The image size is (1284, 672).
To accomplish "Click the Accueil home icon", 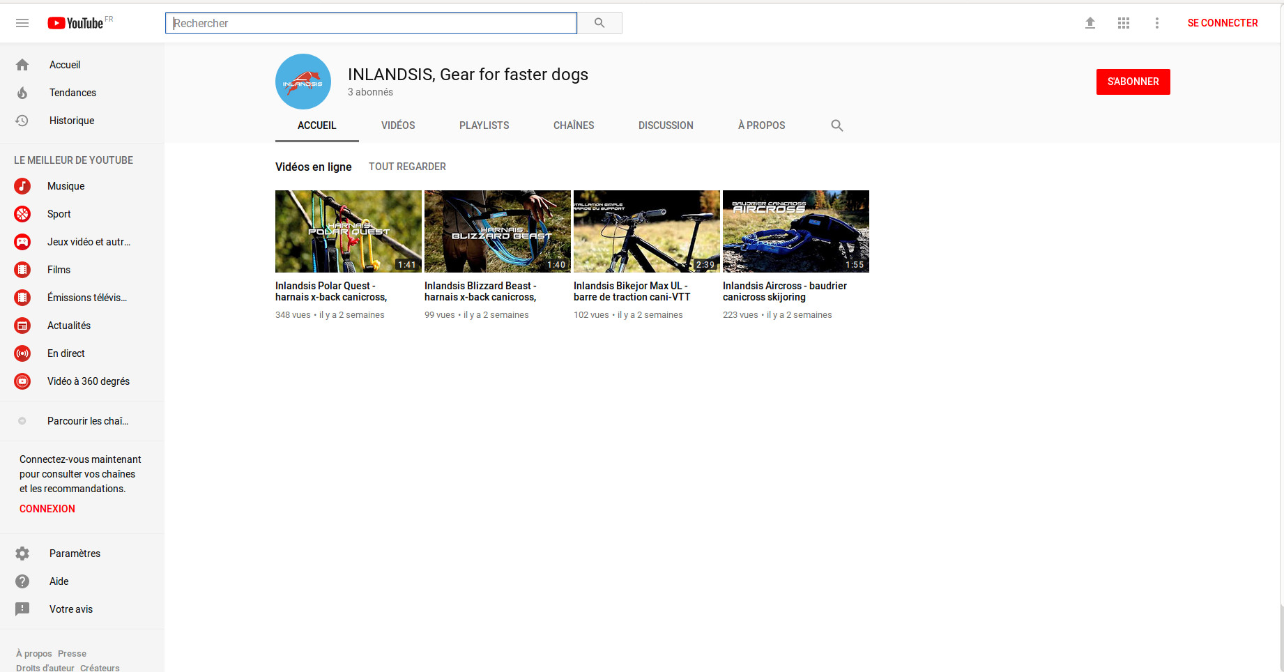I will (x=22, y=65).
